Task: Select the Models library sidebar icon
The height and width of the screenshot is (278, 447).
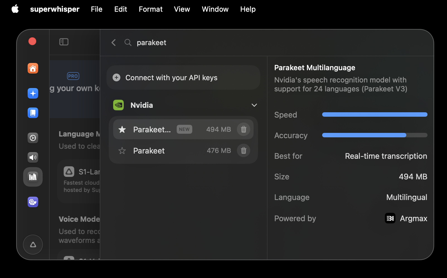Action: click(x=33, y=177)
